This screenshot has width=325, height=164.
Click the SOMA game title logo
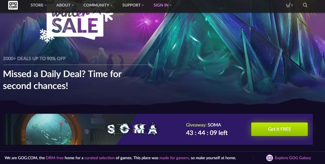pyautogui.click(x=132, y=129)
